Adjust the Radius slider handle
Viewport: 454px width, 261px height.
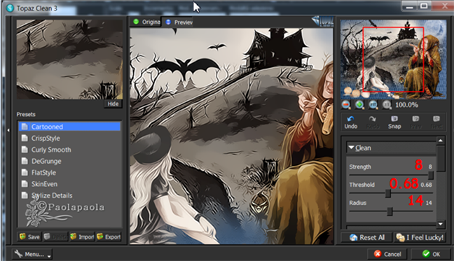[x=390, y=211]
